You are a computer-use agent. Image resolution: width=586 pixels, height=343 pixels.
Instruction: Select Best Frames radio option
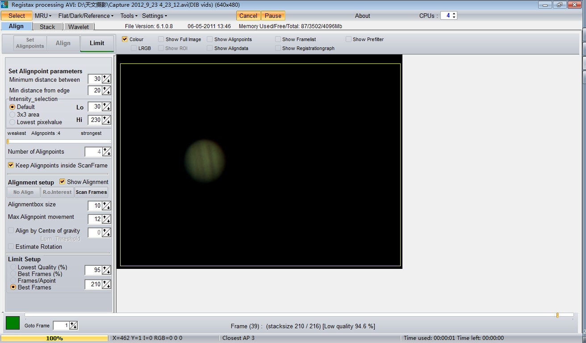coord(13,287)
